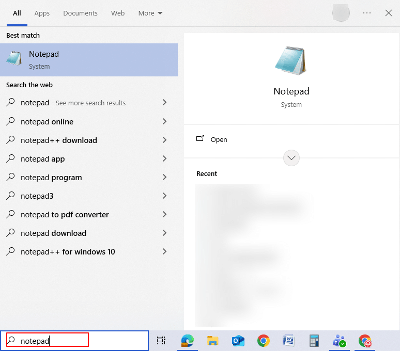Launch File Explorer from the taskbar
The image size is (400, 351).
click(x=213, y=341)
